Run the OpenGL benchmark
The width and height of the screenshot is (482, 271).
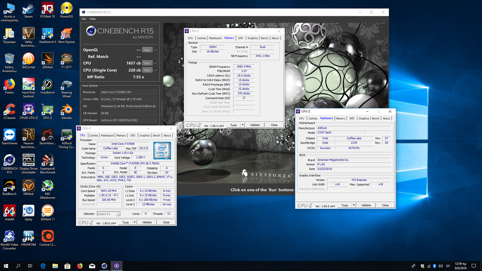(x=147, y=50)
